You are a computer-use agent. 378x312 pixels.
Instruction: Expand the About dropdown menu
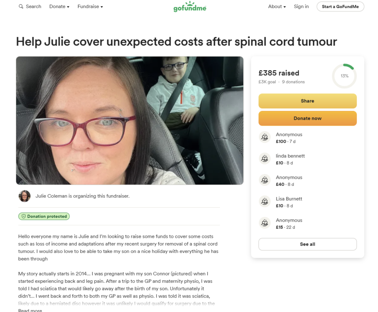tap(277, 7)
